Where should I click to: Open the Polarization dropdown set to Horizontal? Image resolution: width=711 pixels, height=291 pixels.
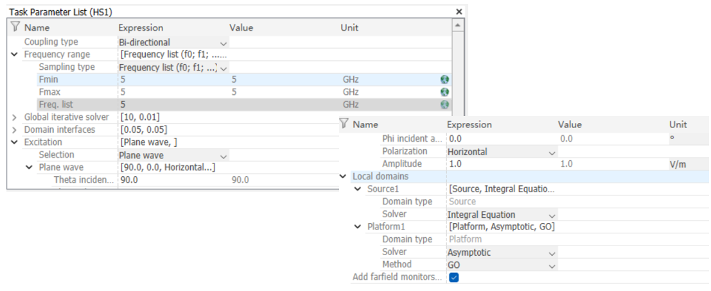(552, 153)
